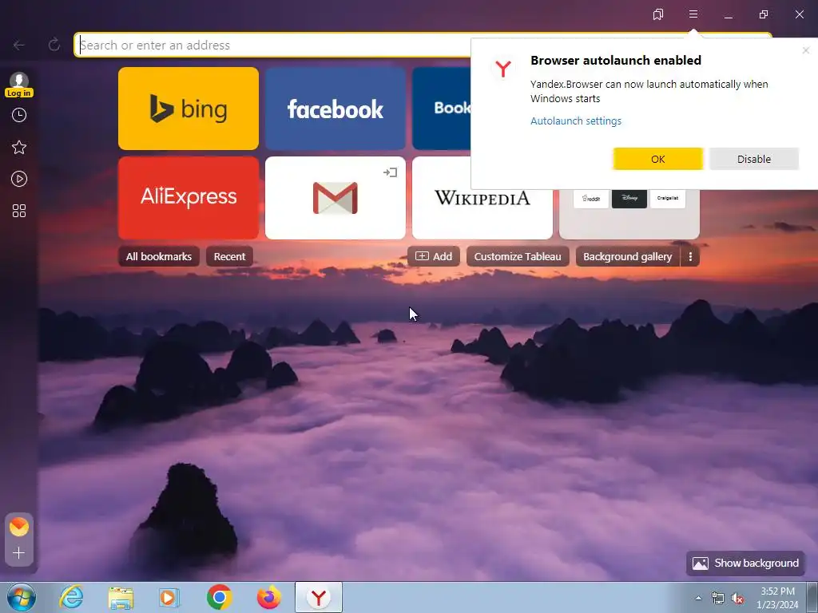This screenshot has width=818, height=613.
Task: Go back with the back arrow
Action: (x=19, y=45)
